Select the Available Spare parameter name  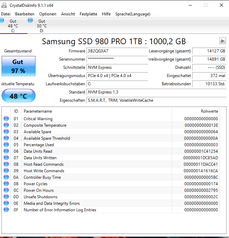pyautogui.click(x=37, y=132)
